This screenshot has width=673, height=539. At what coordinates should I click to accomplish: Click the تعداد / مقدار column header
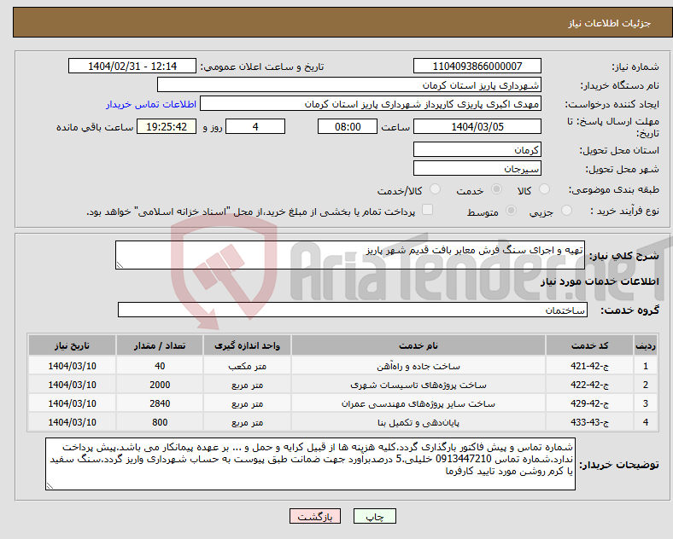tap(160, 345)
